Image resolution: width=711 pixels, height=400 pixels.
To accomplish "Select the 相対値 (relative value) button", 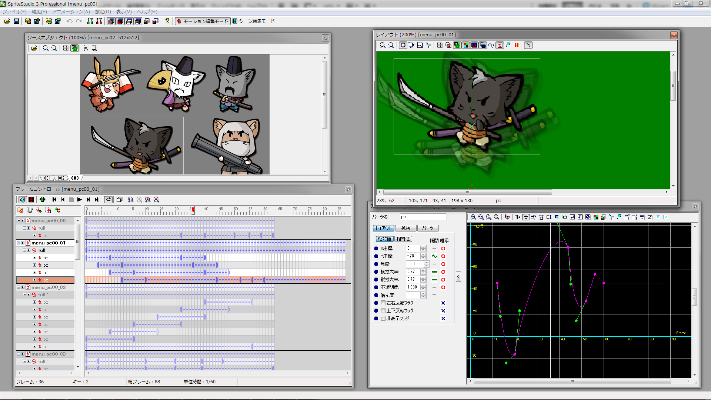I will pos(403,239).
